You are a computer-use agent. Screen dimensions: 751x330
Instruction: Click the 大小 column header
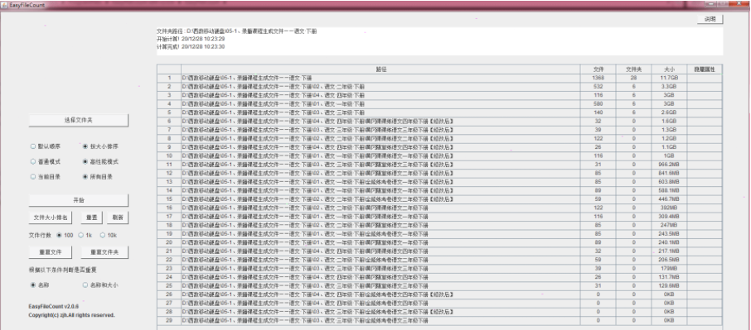tap(669, 69)
